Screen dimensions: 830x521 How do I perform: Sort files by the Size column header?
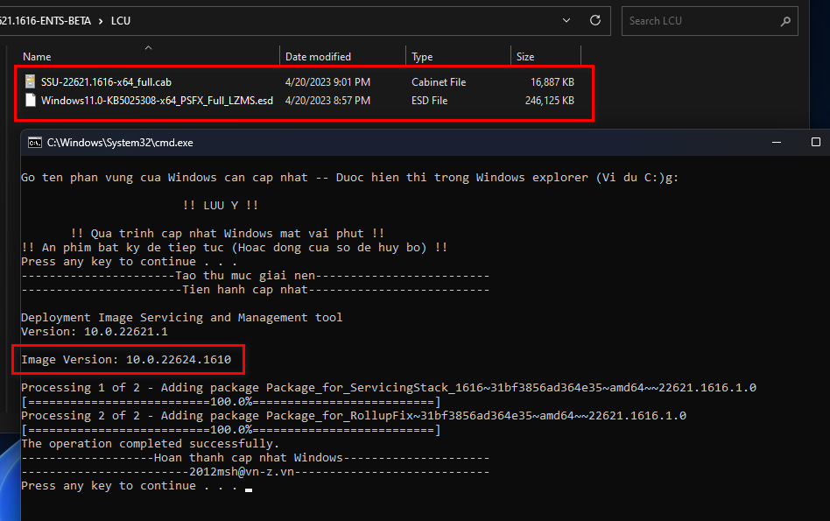tap(525, 57)
